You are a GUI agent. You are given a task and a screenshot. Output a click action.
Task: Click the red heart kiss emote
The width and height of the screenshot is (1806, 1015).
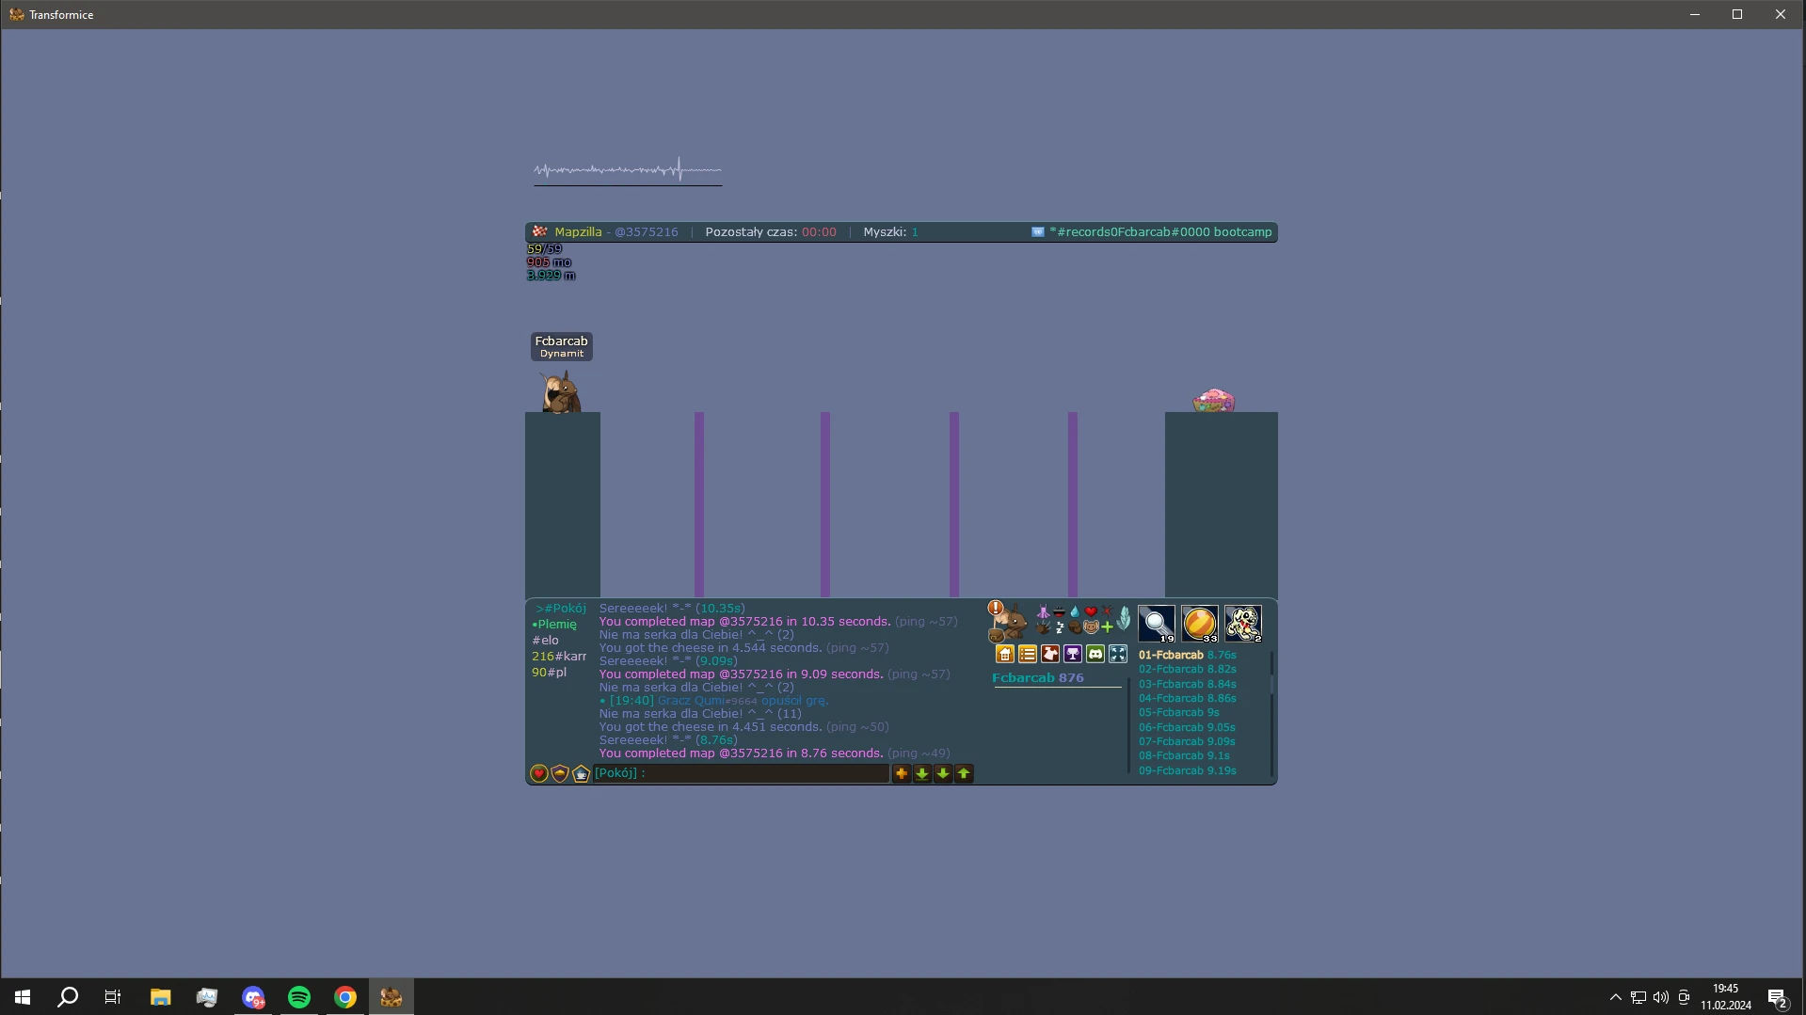pyautogui.click(x=1091, y=612)
